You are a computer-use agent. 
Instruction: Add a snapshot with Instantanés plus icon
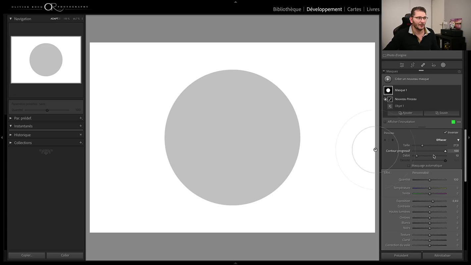tap(80, 126)
